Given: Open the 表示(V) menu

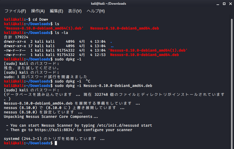Looking at the screenshot, I should 75,11.
